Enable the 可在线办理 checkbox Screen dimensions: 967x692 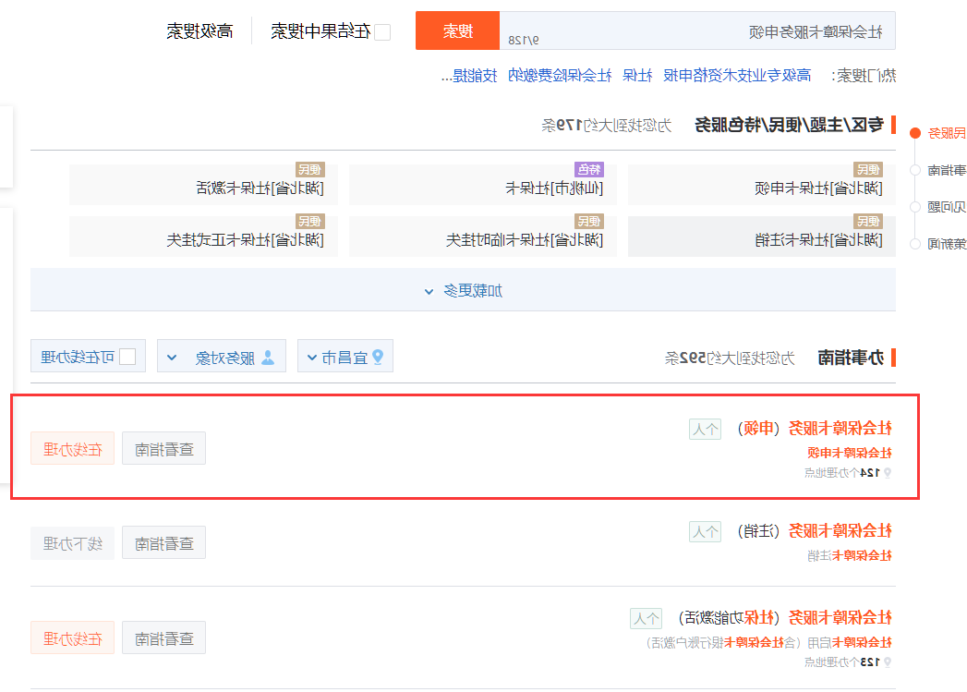click(x=127, y=357)
